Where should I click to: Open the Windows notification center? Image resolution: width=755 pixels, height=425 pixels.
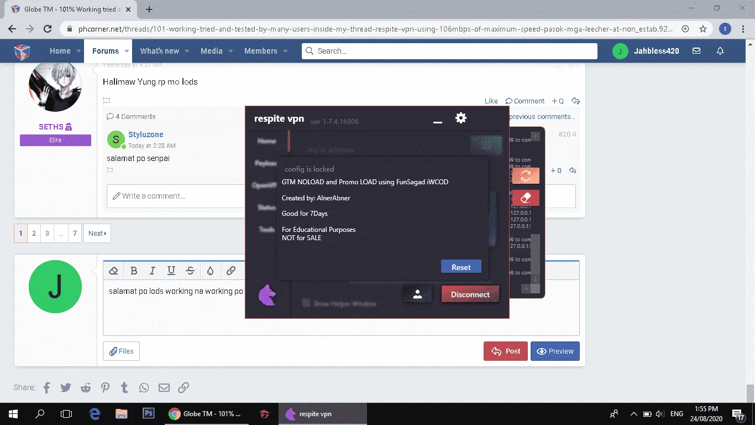point(737,413)
